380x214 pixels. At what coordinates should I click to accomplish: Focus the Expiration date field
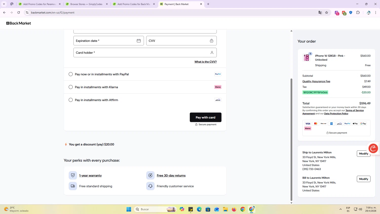(x=108, y=41)
